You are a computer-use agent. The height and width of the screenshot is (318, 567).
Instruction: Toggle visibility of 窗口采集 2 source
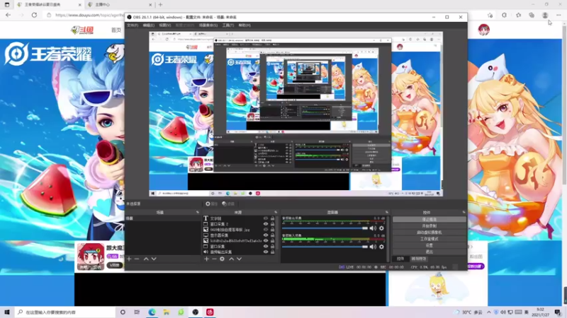[x=266, y=224]
